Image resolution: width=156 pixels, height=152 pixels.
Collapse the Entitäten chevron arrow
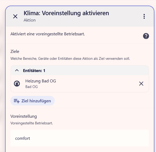tap(17, 70)
